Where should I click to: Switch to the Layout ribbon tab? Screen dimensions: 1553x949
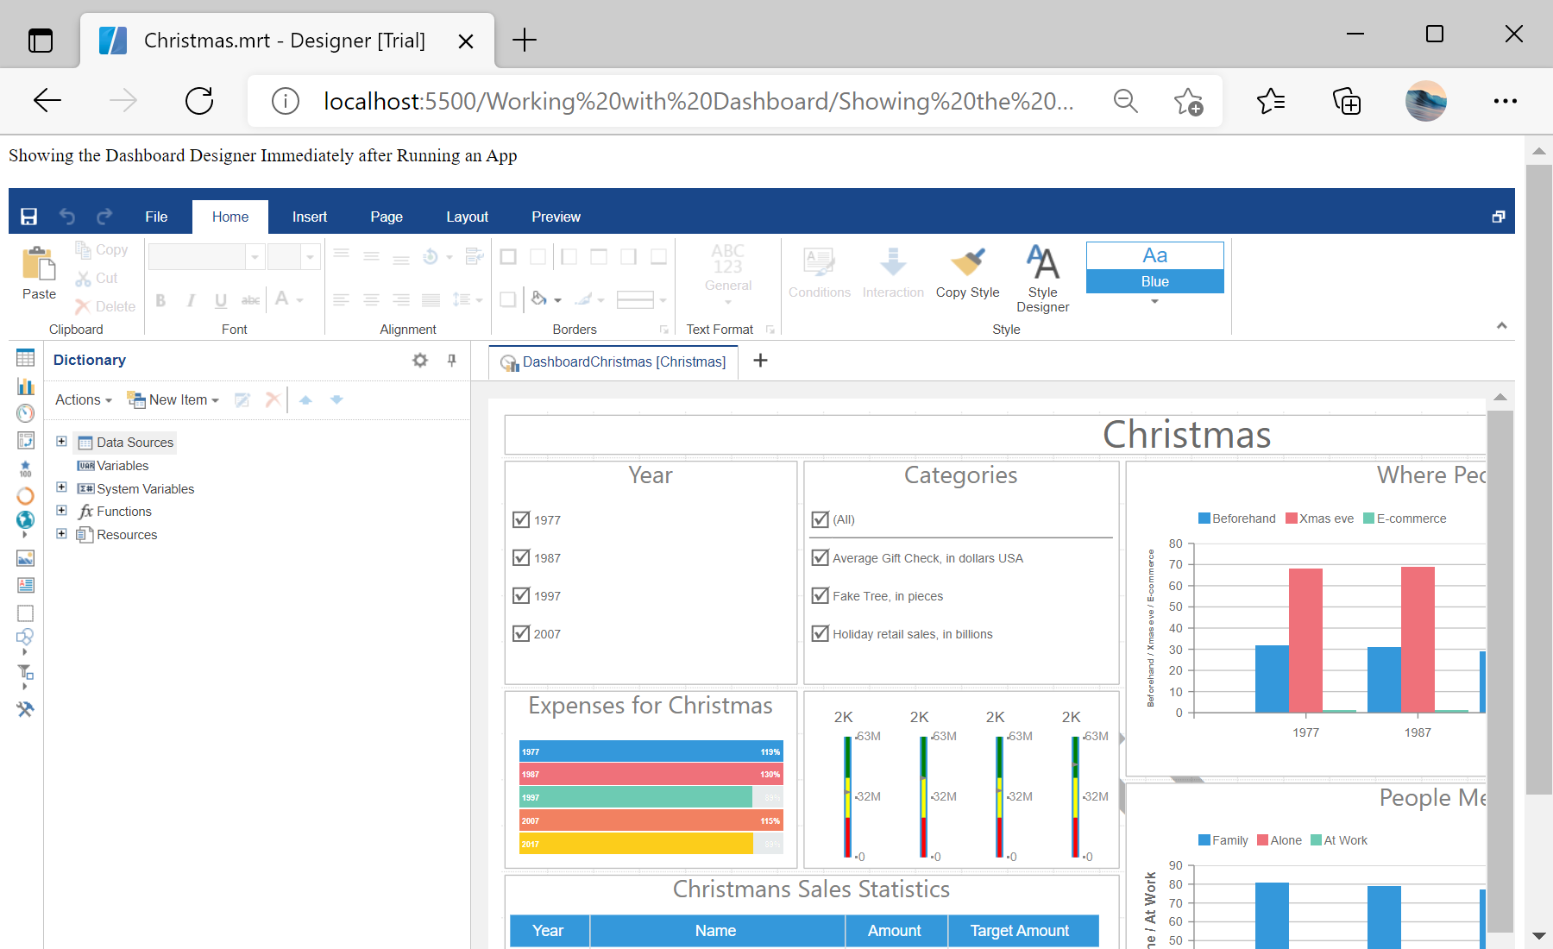467,217
